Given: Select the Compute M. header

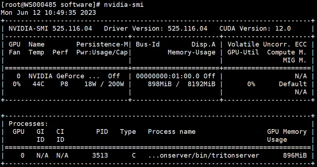Looking at the screenshot, I should tap(287, 52).
